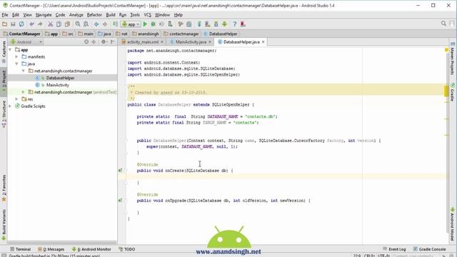Toggle the Favorites side panel
The width and height of the screenshot is (457, 257).
(x=4, y=188)
